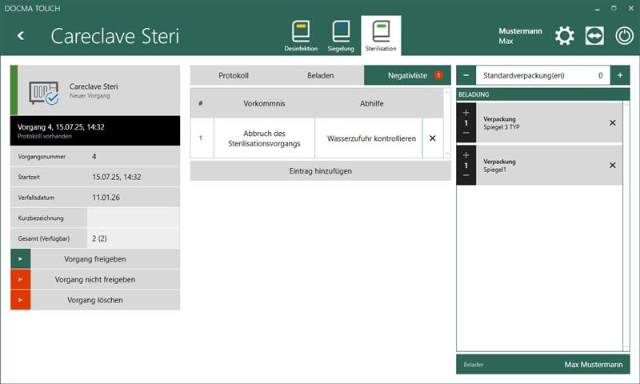Decrease the Standardverpackung(en) count with minus
Screen dimensions: 640x384
coord(466,75)
